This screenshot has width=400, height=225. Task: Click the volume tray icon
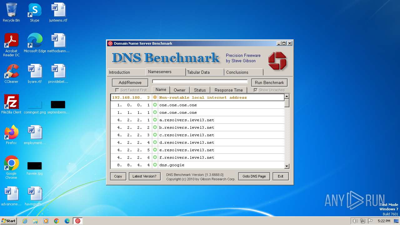coord(355,221)
